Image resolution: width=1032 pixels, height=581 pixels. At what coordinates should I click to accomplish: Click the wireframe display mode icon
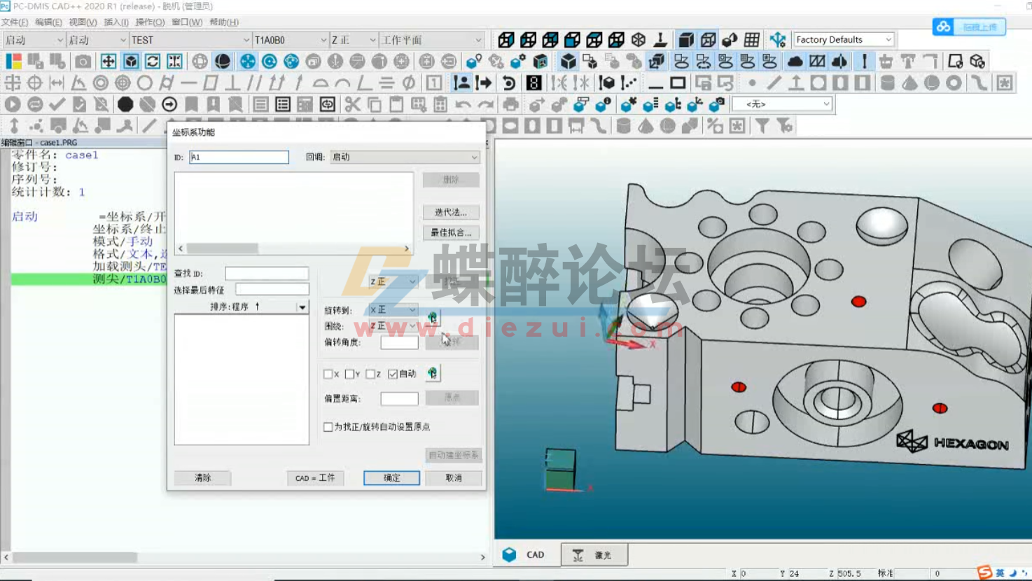pyautogui.click(x=707, y=39)
